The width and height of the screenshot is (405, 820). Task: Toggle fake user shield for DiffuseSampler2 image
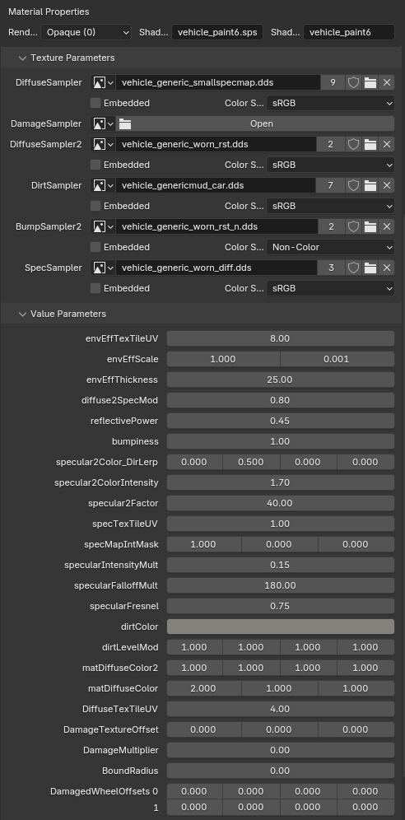pos(354,144)
